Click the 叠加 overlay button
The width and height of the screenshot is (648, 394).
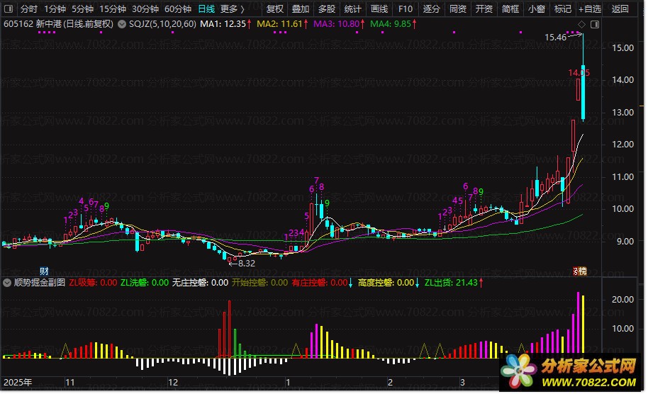pyautogui.click(x=301, y=9)
